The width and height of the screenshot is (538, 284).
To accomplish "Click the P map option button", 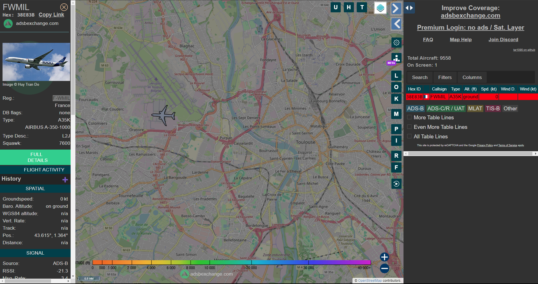I will [x=396, y=129].
